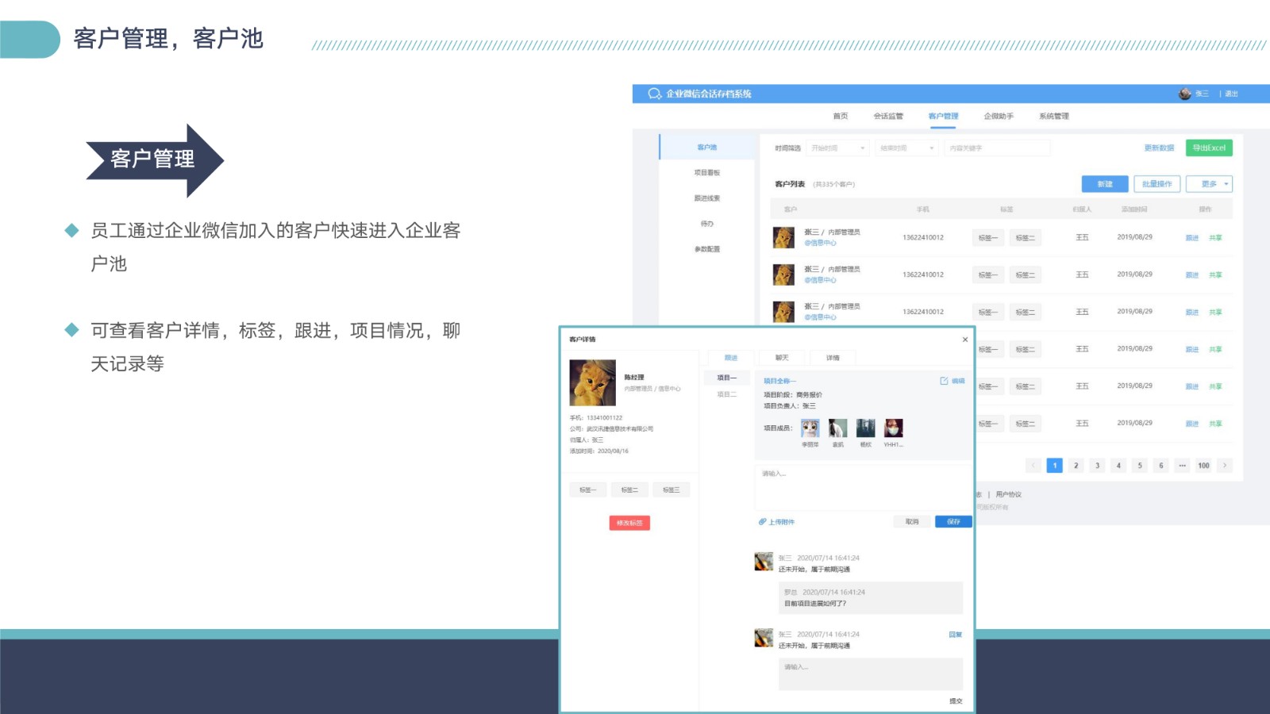
Task: Click the YHH1... member avatar
Action: [x=894, y=429]
